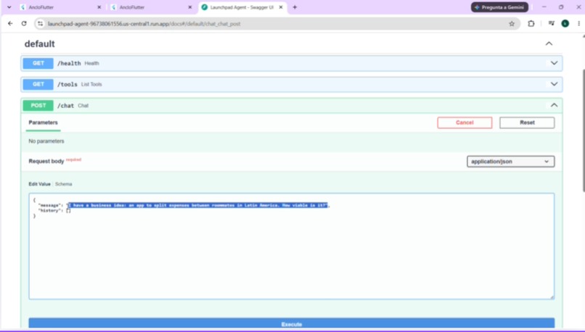Click the highlighted message text in the JSON
The width and height of the screenshot is (585, 332).
click(198, 205)
